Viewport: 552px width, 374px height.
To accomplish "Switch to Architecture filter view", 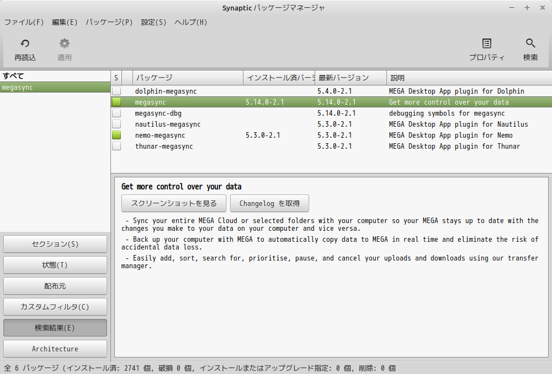I will pyautogui.click(x=55, y=349).
